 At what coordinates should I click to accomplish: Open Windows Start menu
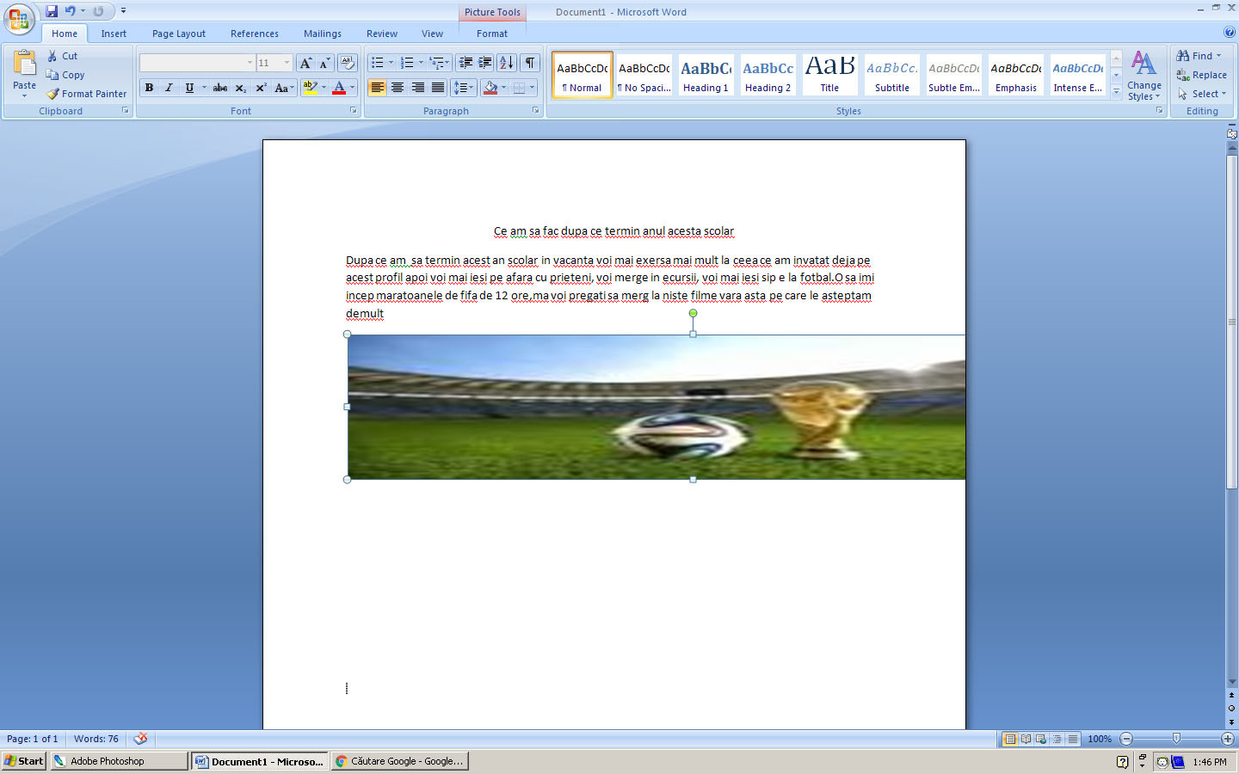(x=23, y=761)
